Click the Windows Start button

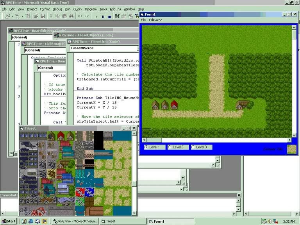9,221
